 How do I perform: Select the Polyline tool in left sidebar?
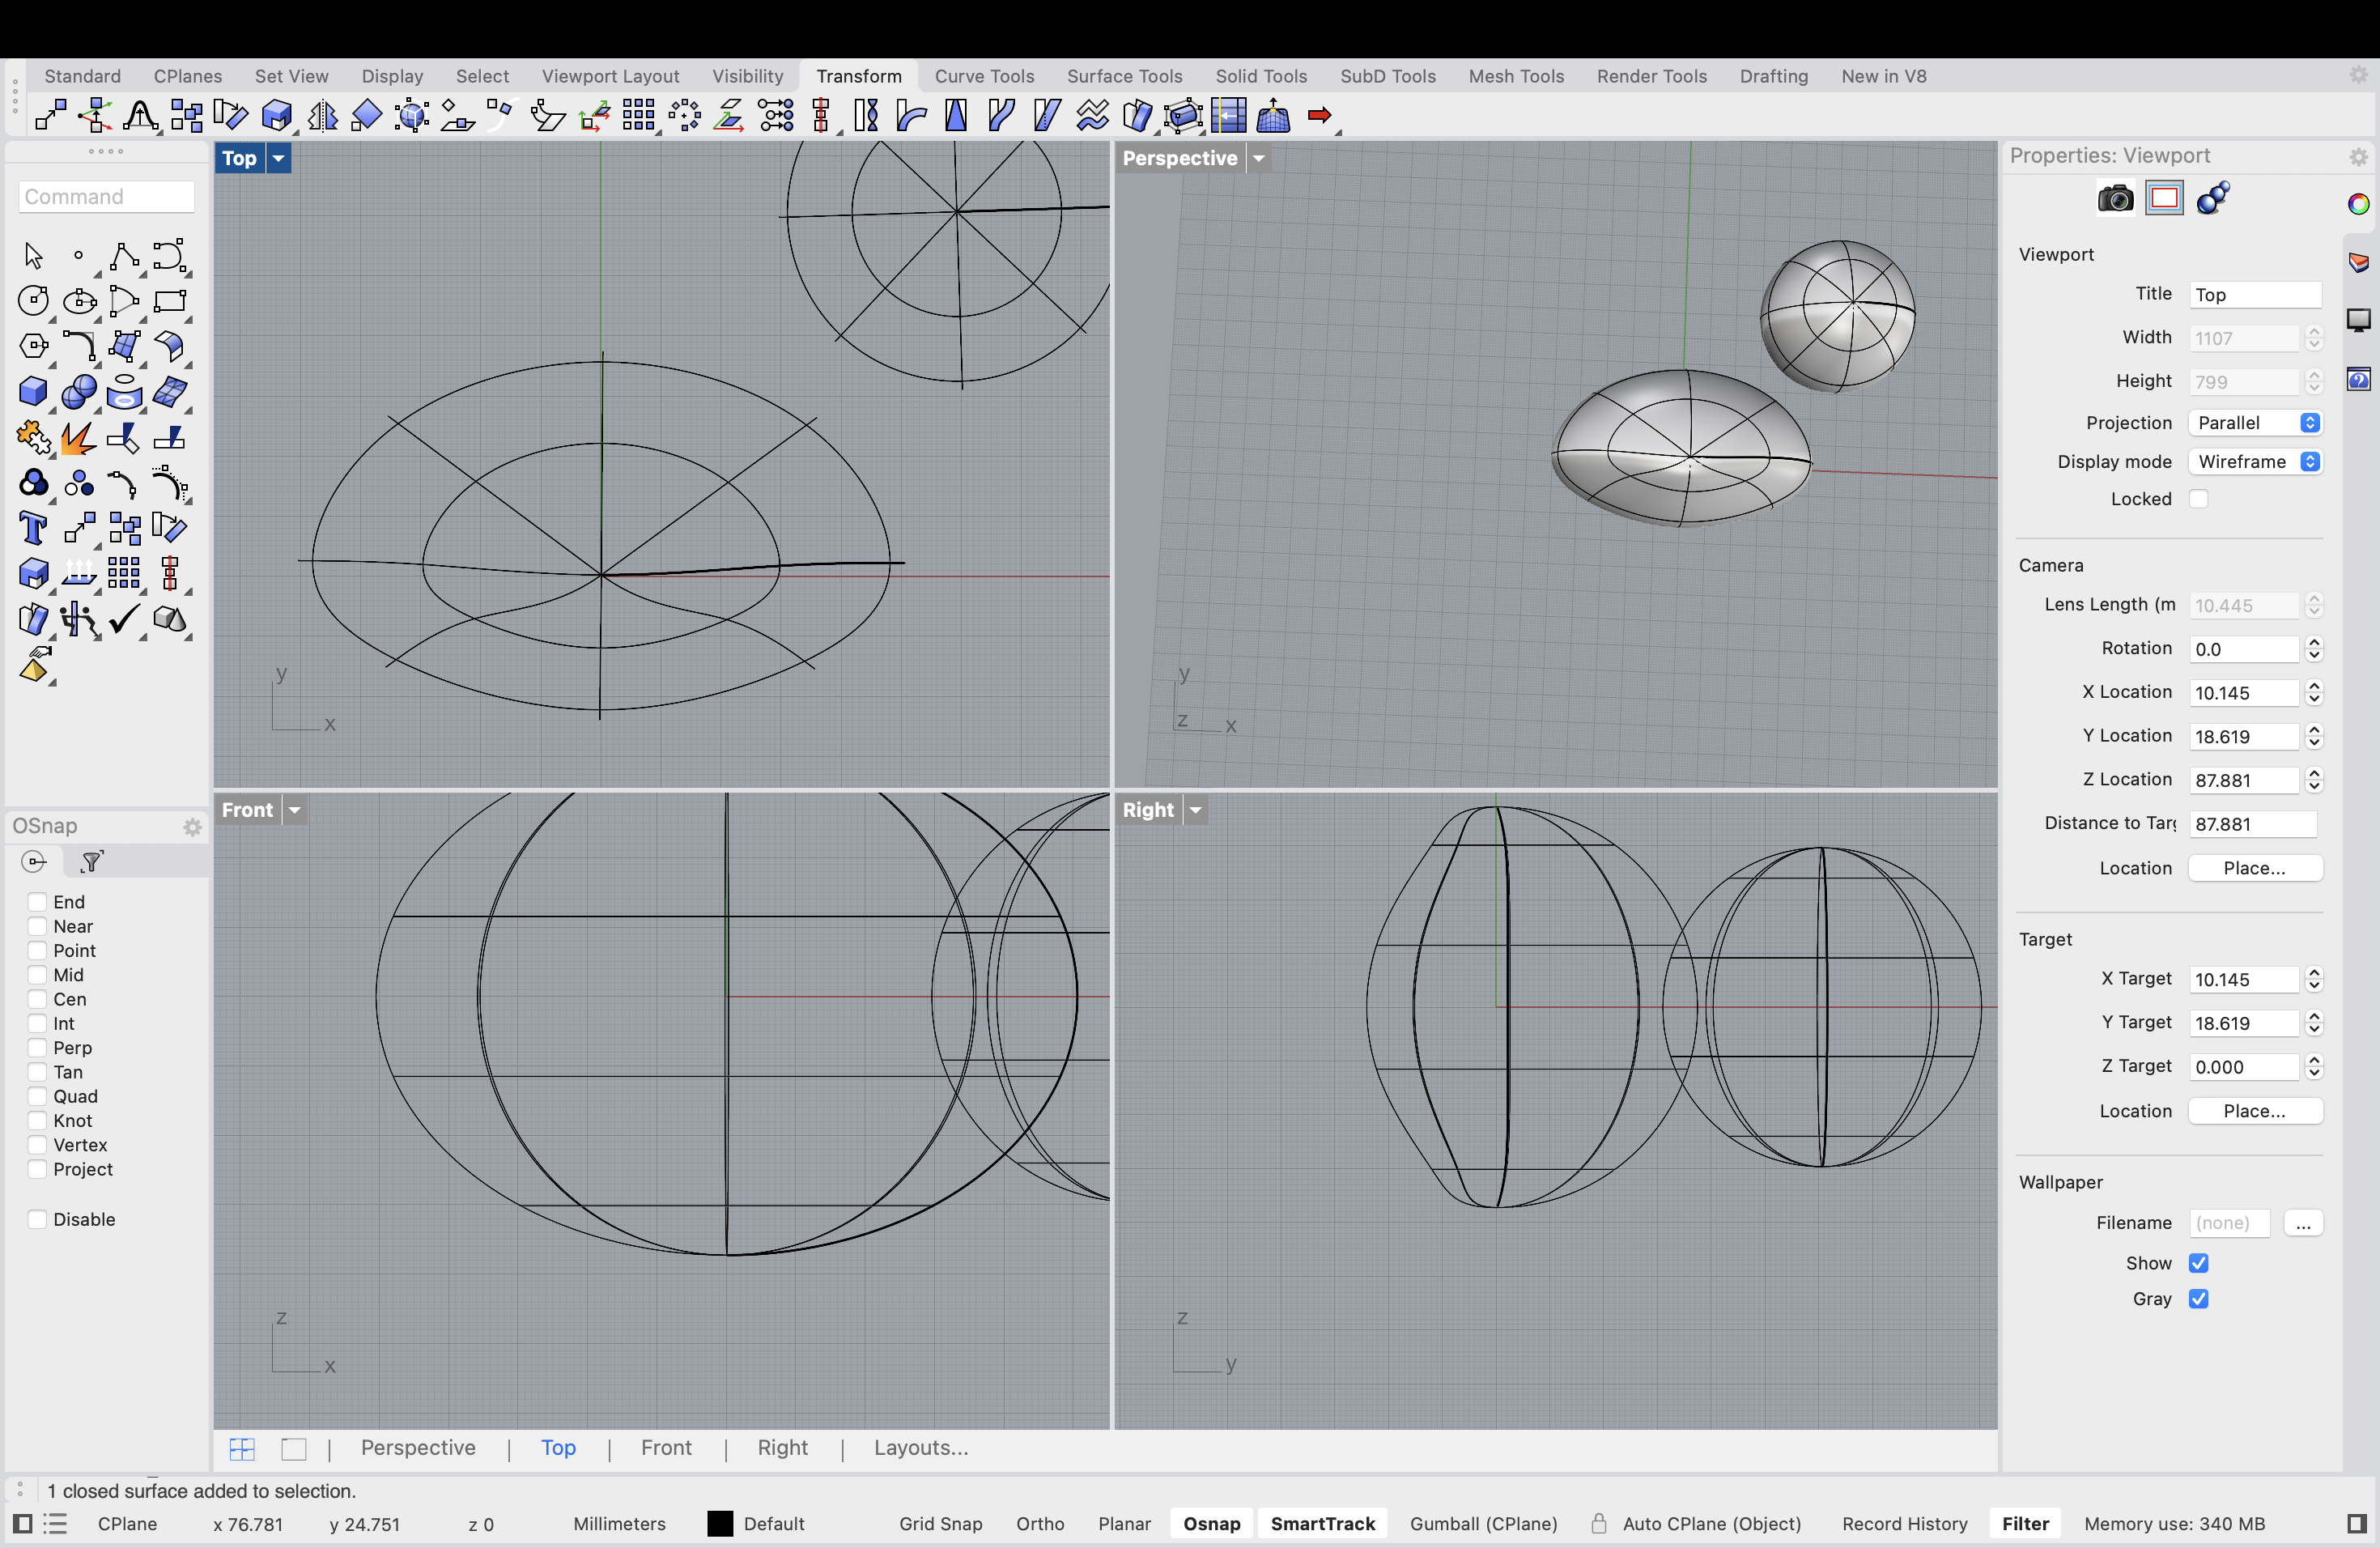124,256
